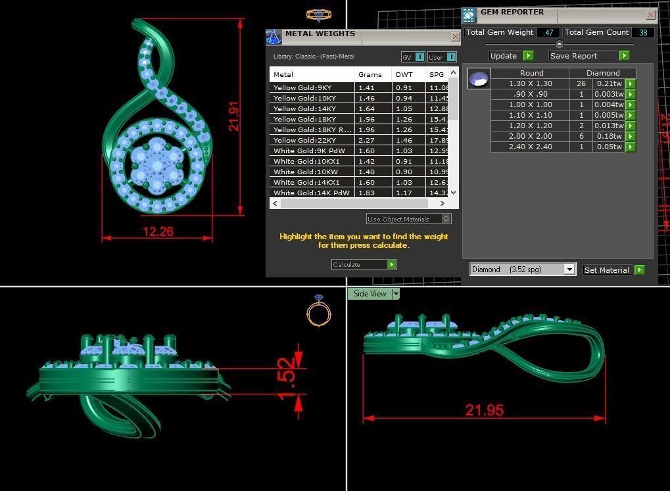
Task: Click the green arrow on the 1.10 X 1.10 row
Action: [631, 115]
